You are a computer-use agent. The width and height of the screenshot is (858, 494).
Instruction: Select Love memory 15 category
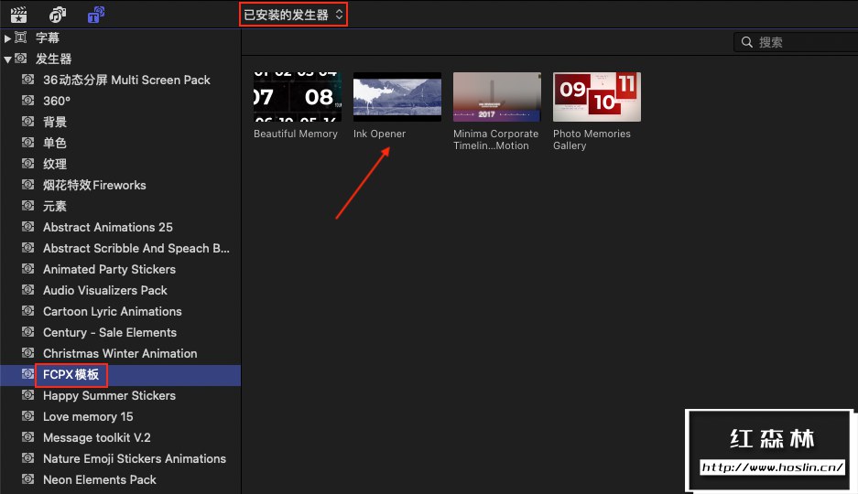(120, 417)
